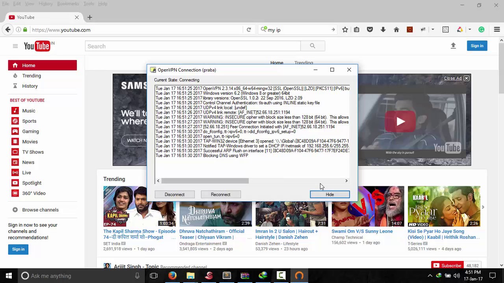Open the File menu
This screenshot has height=283, width=504.
point(6,4)
